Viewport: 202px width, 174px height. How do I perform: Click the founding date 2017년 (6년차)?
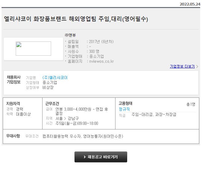tap(101, 42)
